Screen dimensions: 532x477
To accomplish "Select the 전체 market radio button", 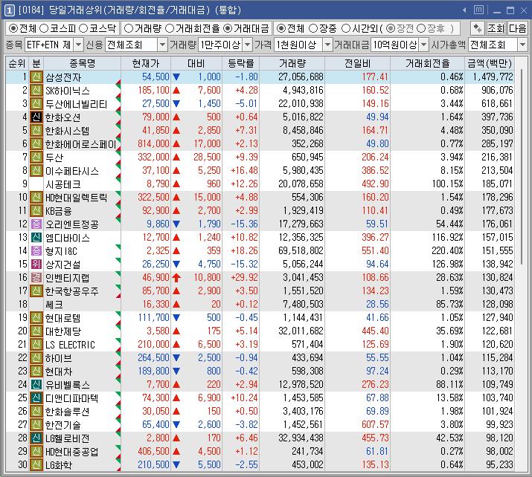I will pos(13,28).
